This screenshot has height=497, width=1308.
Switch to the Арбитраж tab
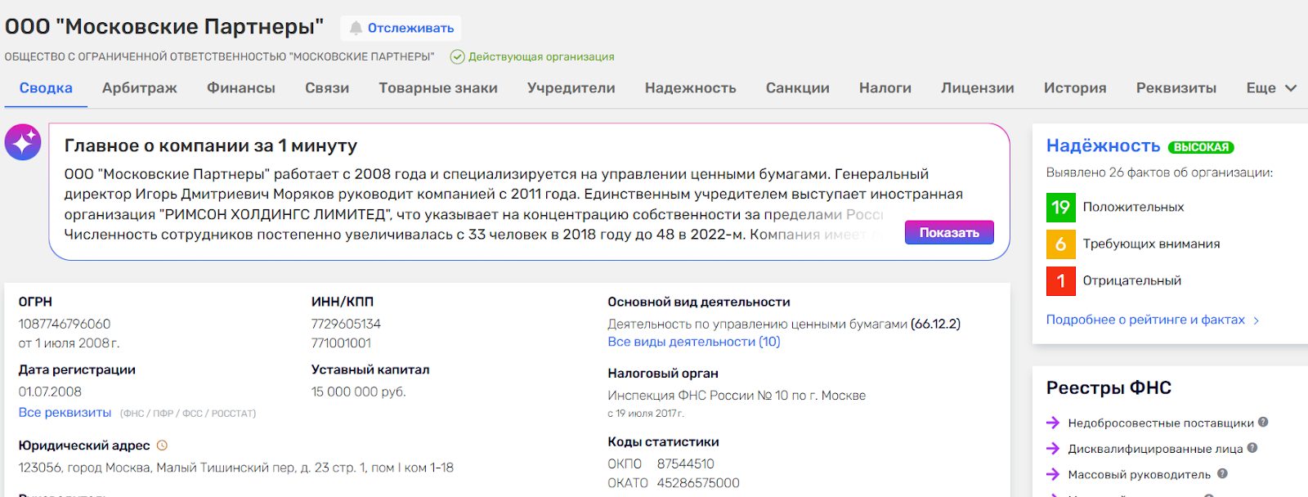click(x=139, y=88)
